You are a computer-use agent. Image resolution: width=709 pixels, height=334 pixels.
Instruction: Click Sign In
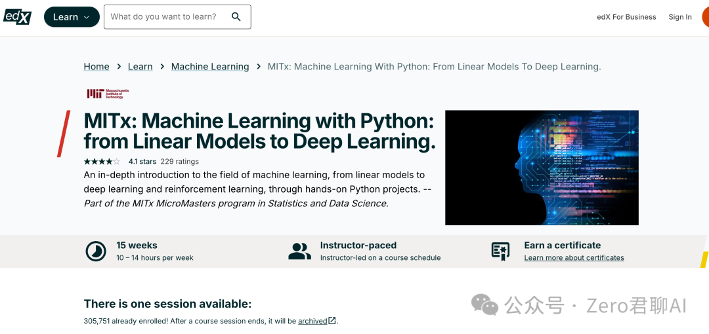pos(680,17)
